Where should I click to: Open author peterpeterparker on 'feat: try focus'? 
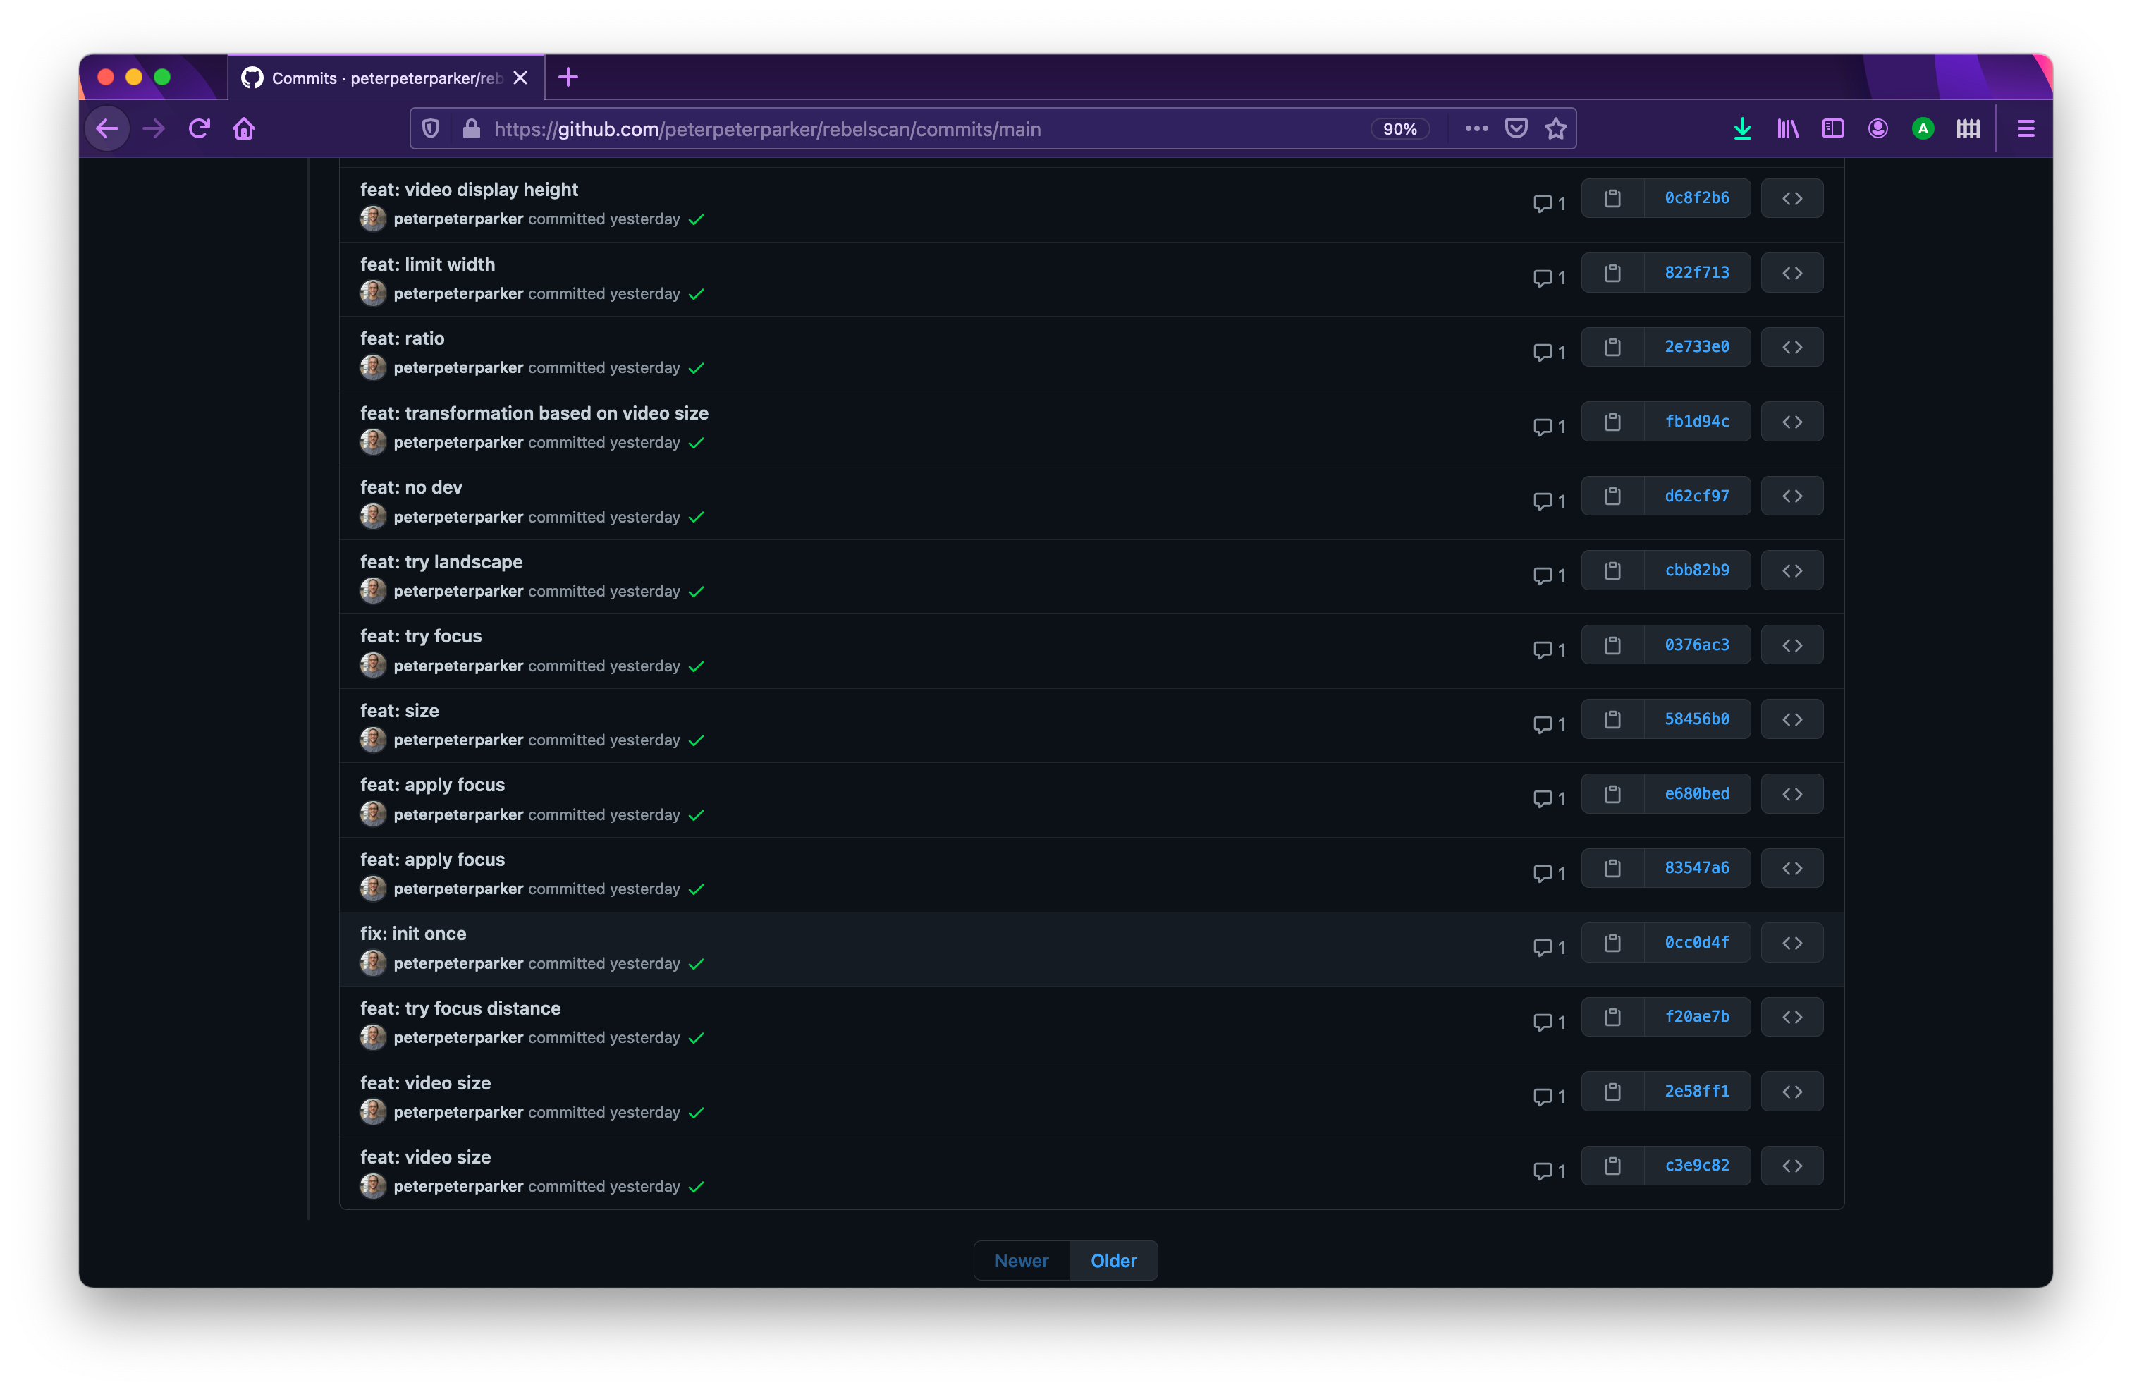[x=458, y=666]
